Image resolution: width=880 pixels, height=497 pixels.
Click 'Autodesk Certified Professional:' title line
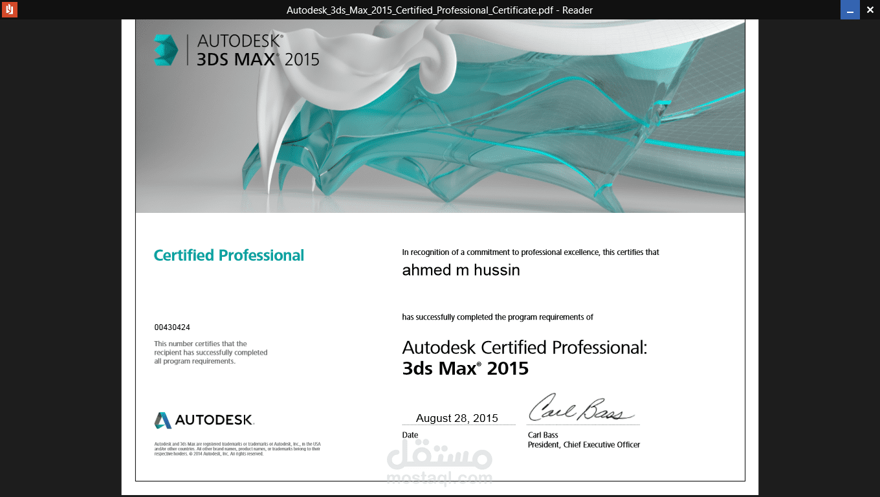click(525, 348)
